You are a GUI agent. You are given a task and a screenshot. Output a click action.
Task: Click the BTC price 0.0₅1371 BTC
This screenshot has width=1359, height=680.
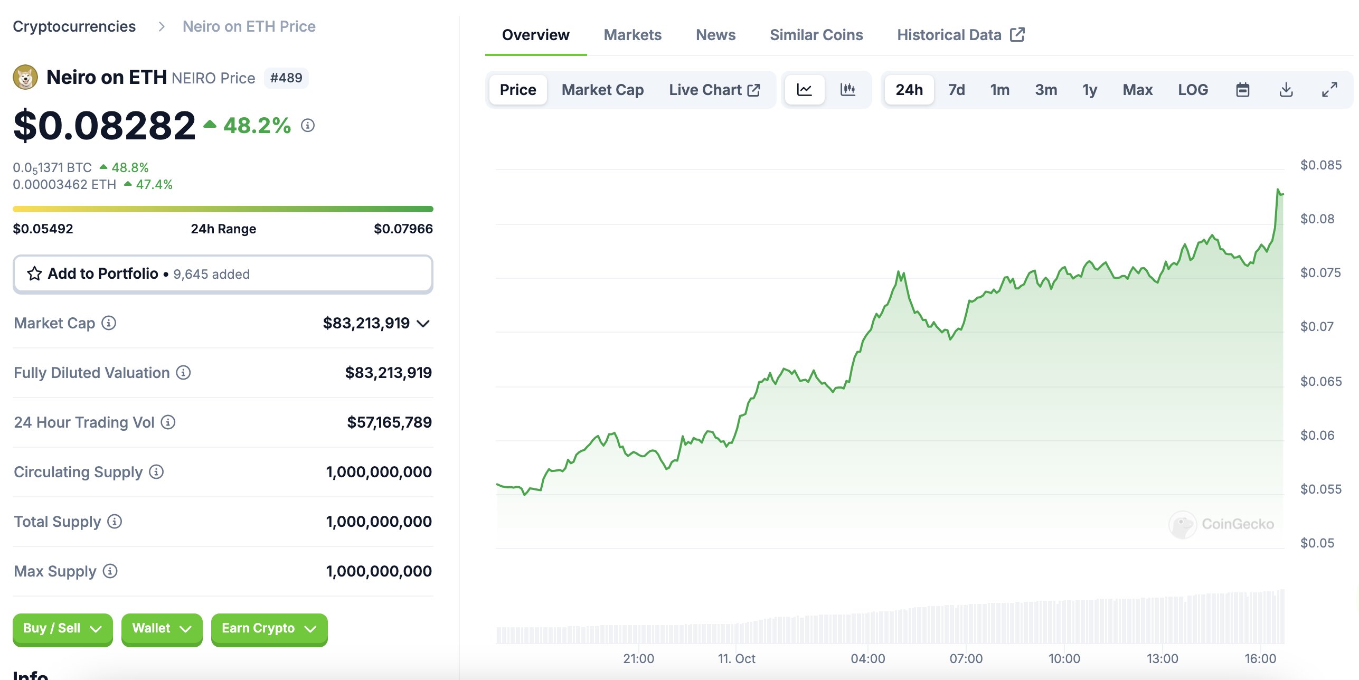tap(52, 168)
